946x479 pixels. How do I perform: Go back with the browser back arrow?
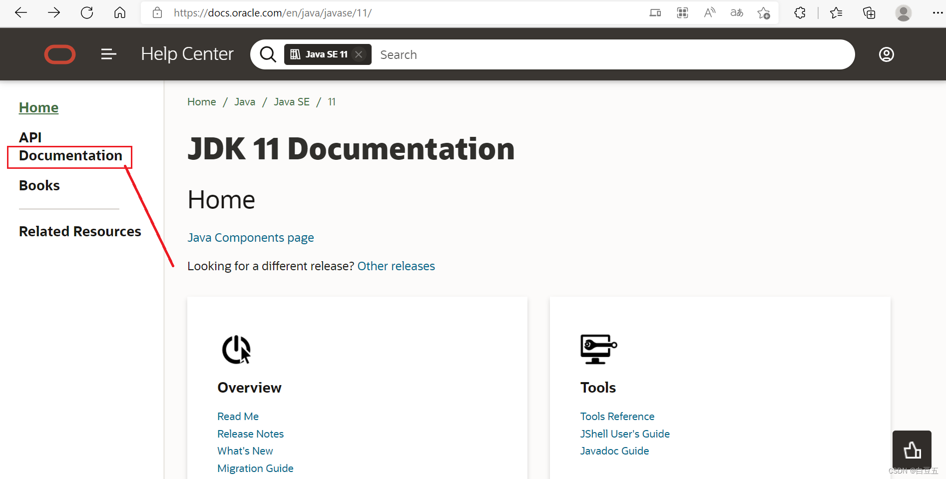point(21,12)
